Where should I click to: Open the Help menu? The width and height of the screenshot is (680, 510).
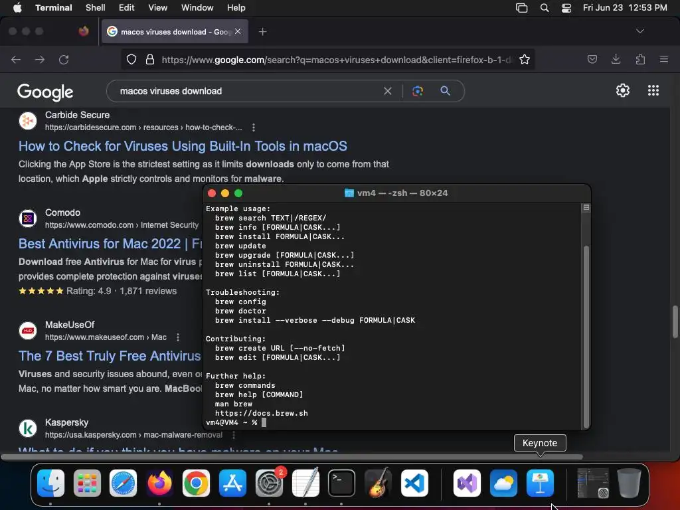coord(236,8)
